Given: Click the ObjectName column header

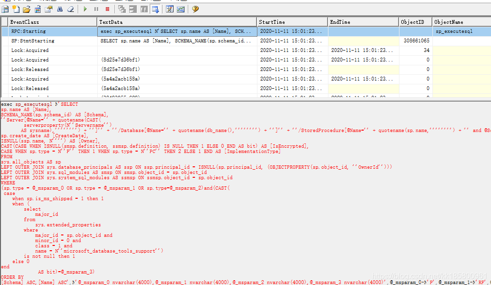Looking at the screenshot, I should (460, 22).
